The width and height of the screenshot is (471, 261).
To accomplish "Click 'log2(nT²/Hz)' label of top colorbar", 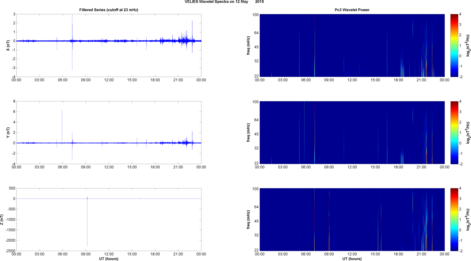I will pyautogui.click(x=468, y=45).
